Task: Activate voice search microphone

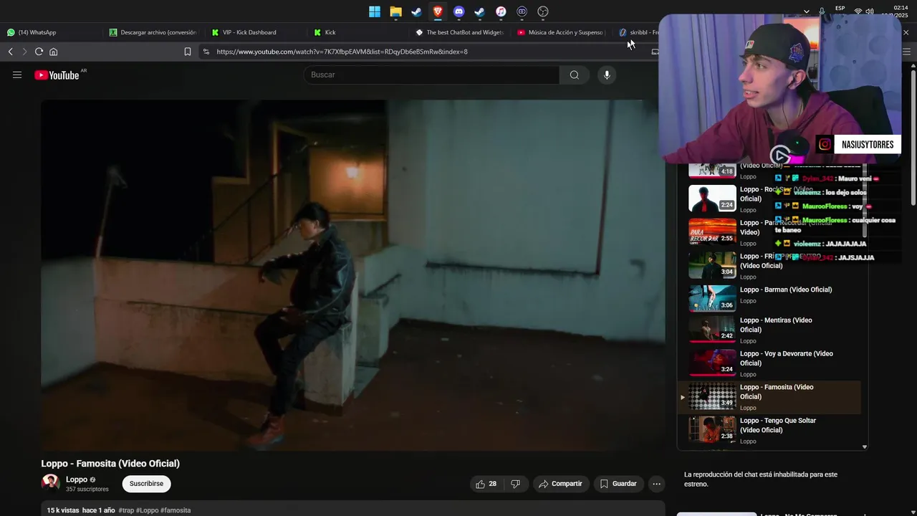Action: pos(607,75)
